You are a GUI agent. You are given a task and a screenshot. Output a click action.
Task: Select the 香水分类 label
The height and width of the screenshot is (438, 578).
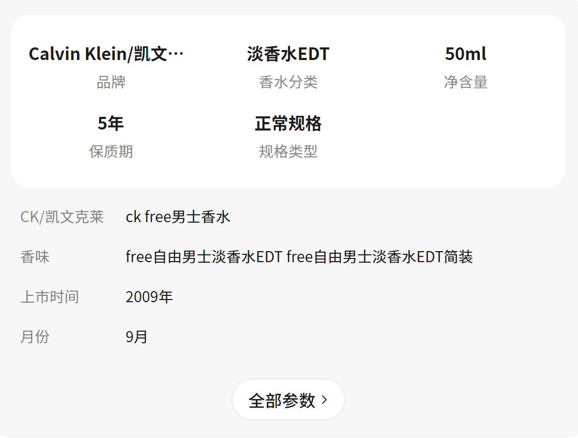point(288,82)
